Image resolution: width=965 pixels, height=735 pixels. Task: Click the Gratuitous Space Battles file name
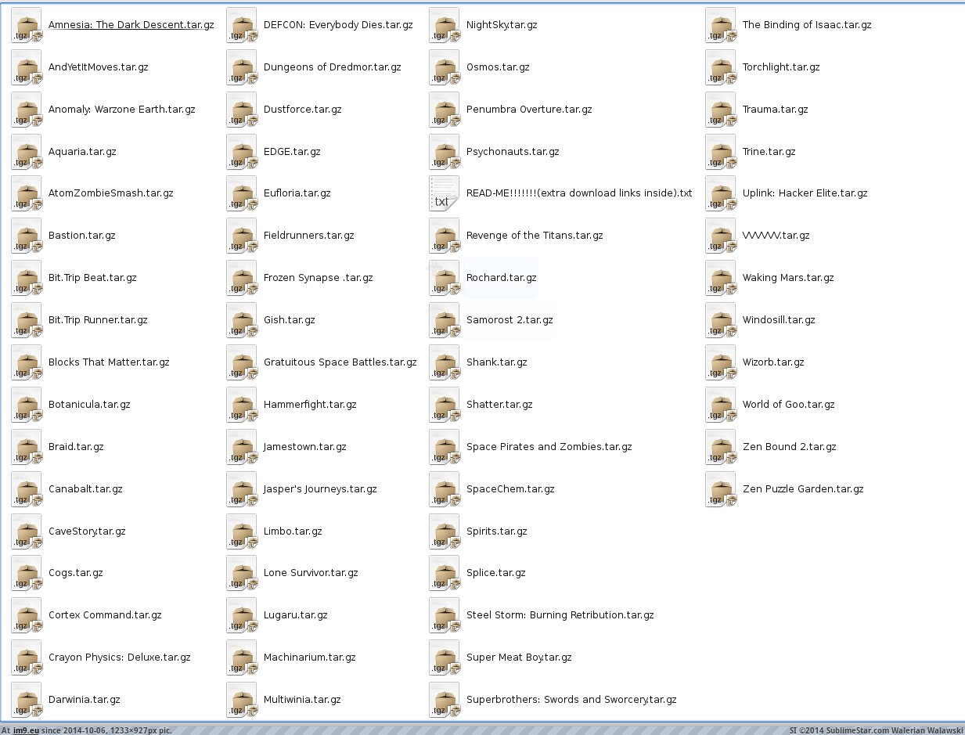coord(340,362)
